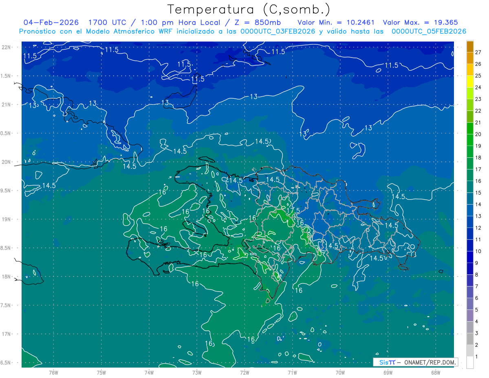Click the yellow swatch on the color scale
489x378 pixels.
click(470, 82)
